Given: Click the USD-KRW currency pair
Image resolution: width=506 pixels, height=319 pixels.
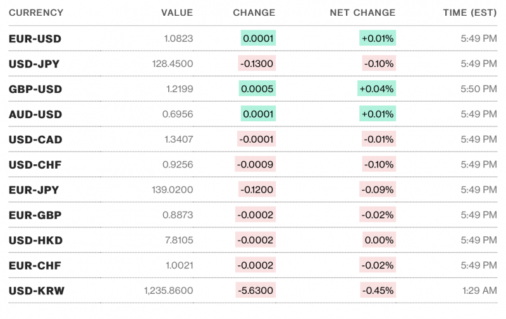Looking at the screenshot, I should (36, 291).
